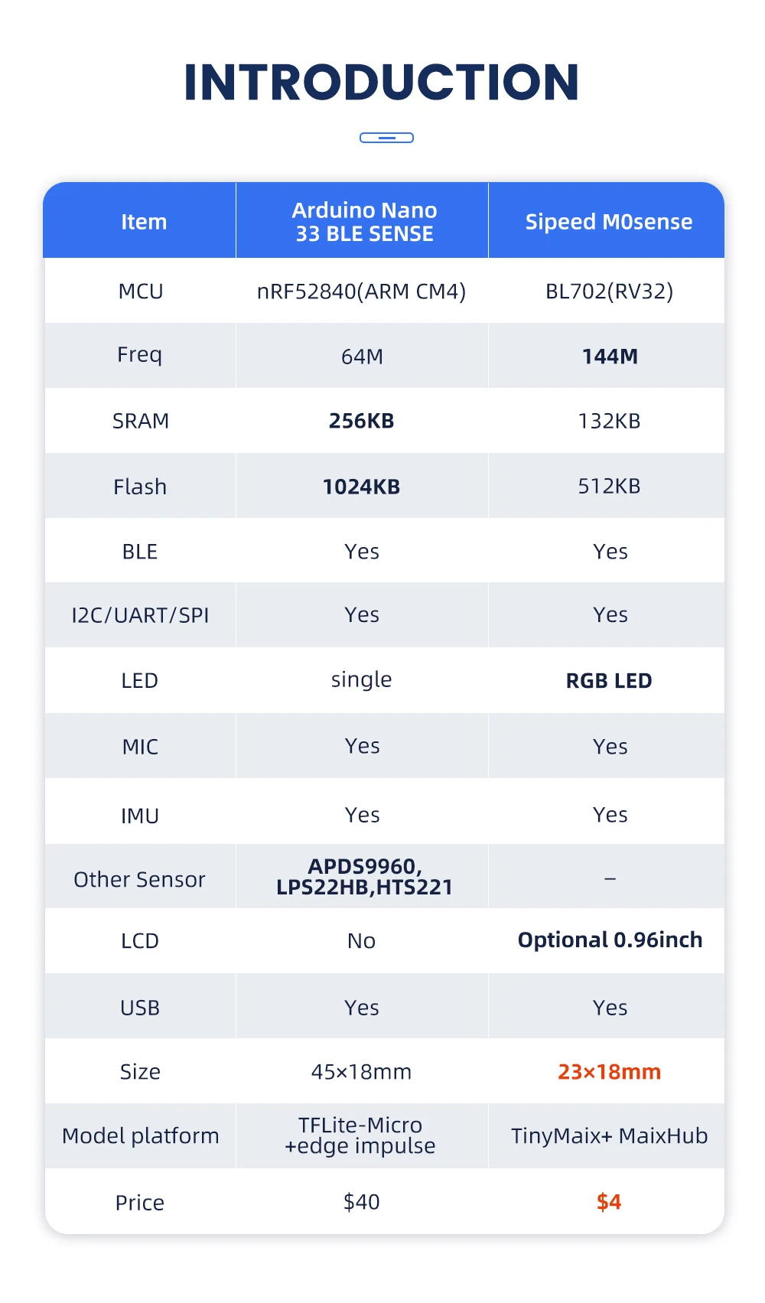Click the Item column header
Viewport: 765px width, 1303px height.
143,222
